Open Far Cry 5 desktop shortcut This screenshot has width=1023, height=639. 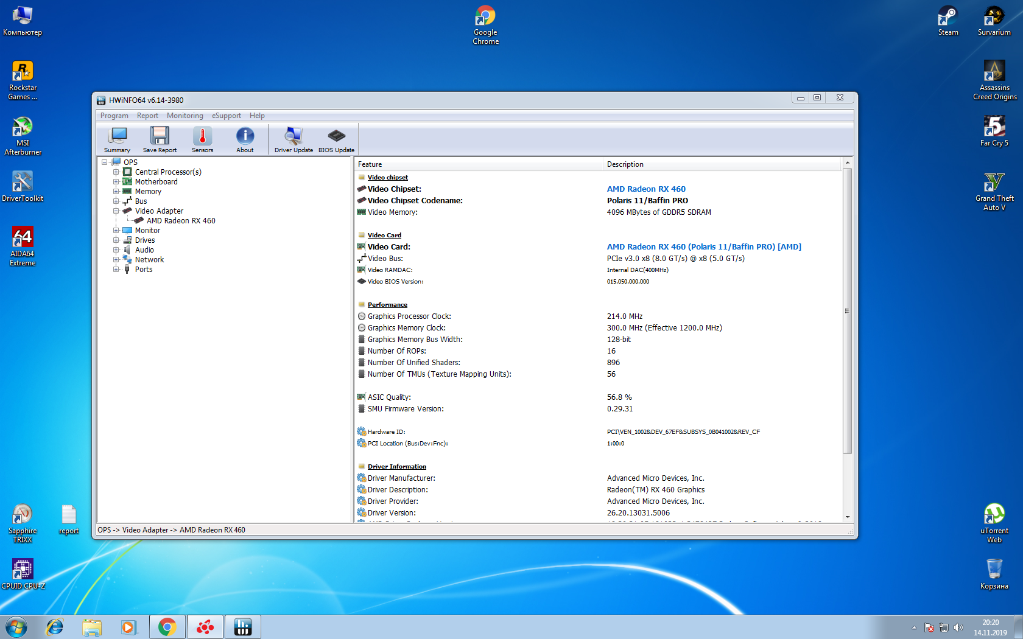pyautogui.click(x=994, y=131)
